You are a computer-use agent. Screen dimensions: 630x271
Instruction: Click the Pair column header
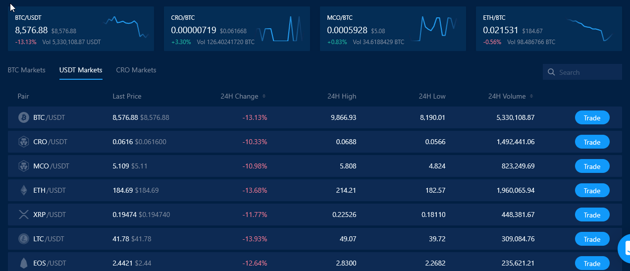click(23, 96)
